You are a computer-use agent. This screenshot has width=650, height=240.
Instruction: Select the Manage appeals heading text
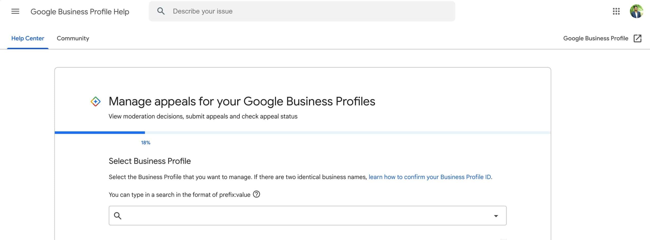[x=242, y=101]
